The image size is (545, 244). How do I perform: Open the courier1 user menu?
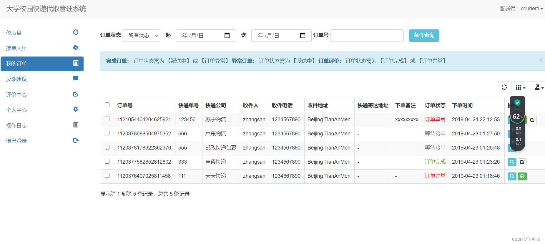coord(532,9)
